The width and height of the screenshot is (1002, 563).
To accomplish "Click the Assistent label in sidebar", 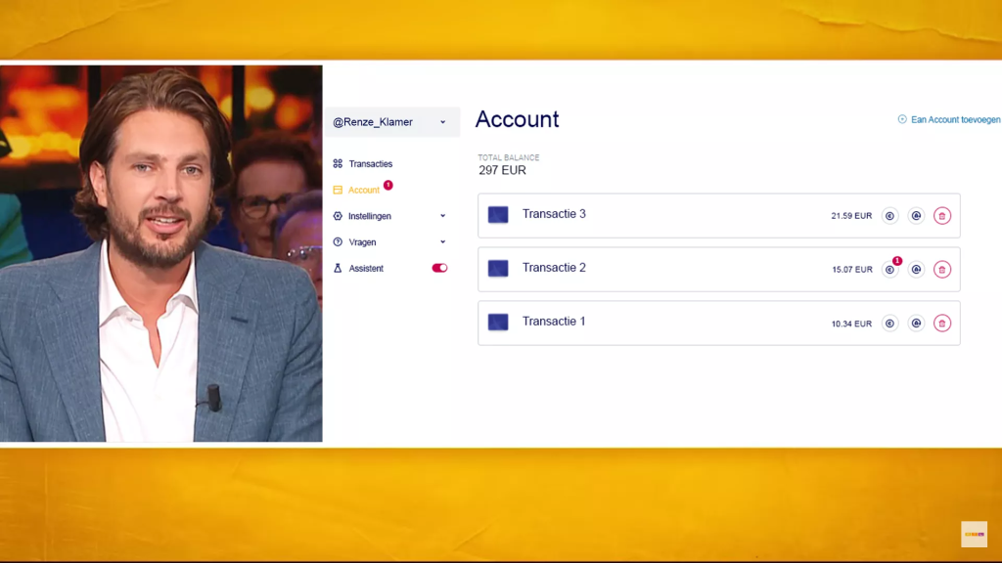I will [366, 269].
